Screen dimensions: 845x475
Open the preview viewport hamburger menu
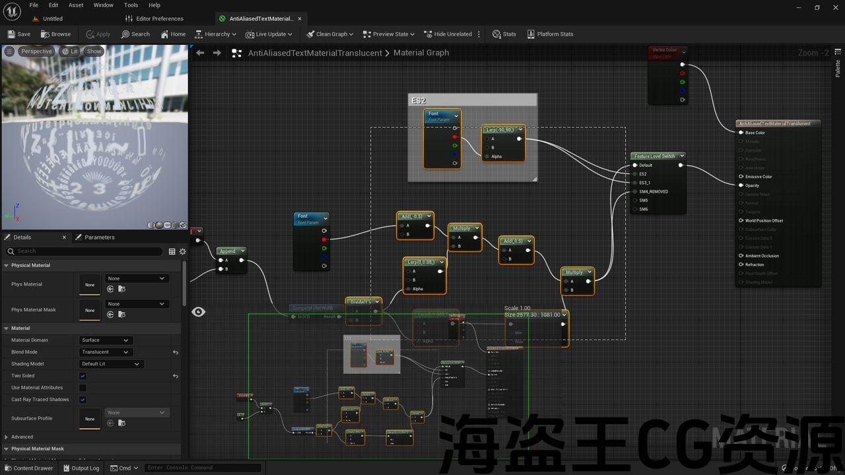(9, 51)
